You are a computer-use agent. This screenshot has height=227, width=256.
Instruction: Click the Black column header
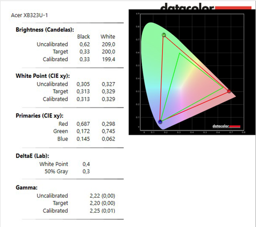coord(83,36)
